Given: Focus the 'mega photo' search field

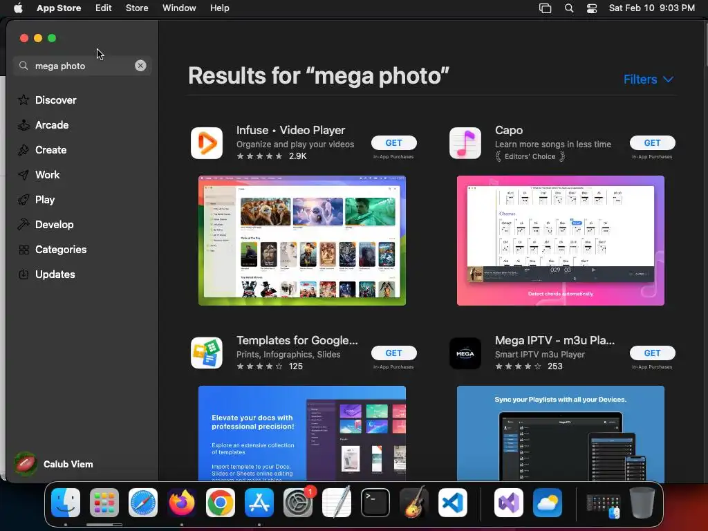Looking at the screenshot, I should tap(82, 66).
